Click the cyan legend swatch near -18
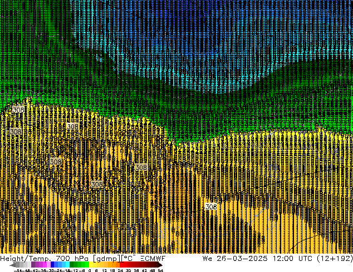353x272 pixels. (x=67, y=264)
